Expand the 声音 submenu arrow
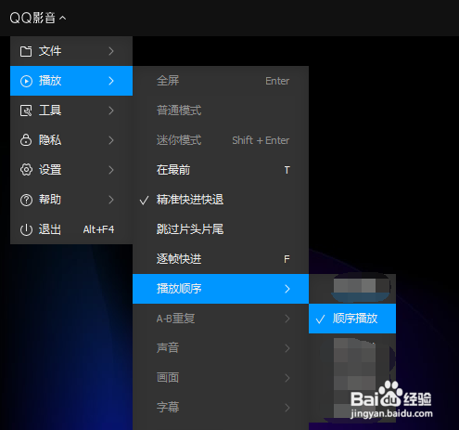Image resolution: width=459 pixels, height=430 pixels. pos(287,348)
